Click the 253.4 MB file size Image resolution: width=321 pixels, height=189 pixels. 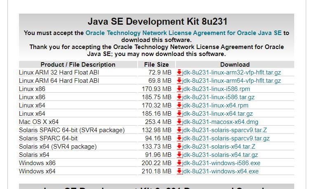[158, 122]
